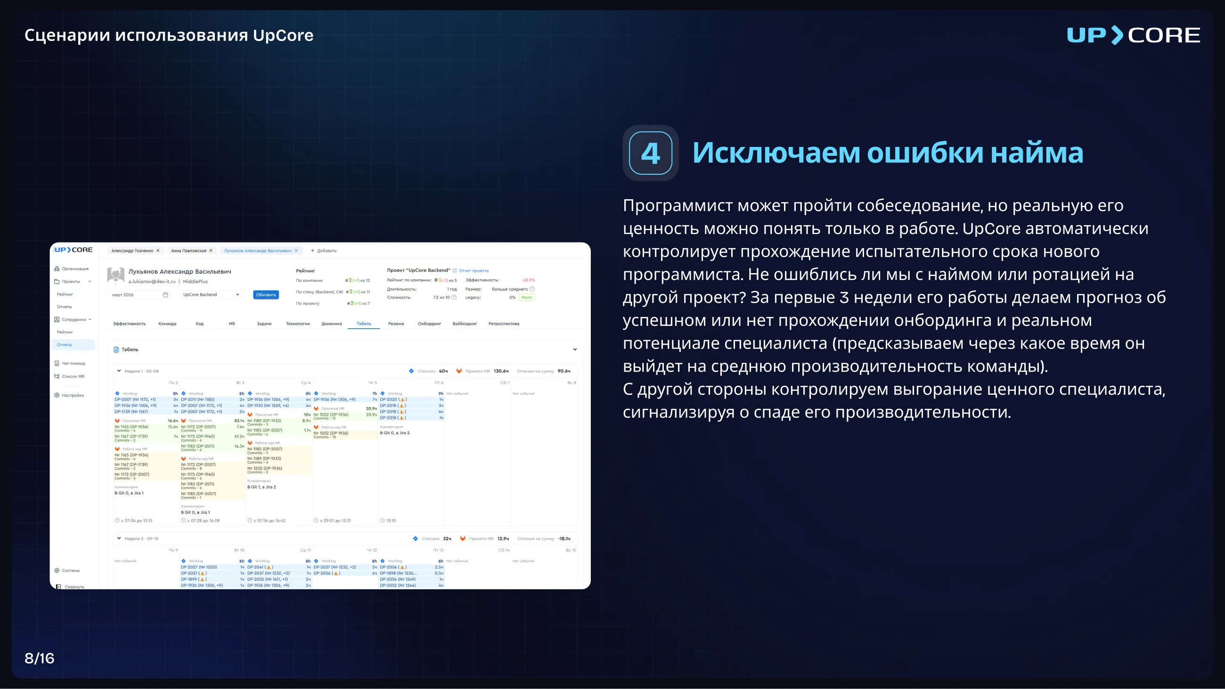
Task: Open the Код tab
Action: [200, 324]
